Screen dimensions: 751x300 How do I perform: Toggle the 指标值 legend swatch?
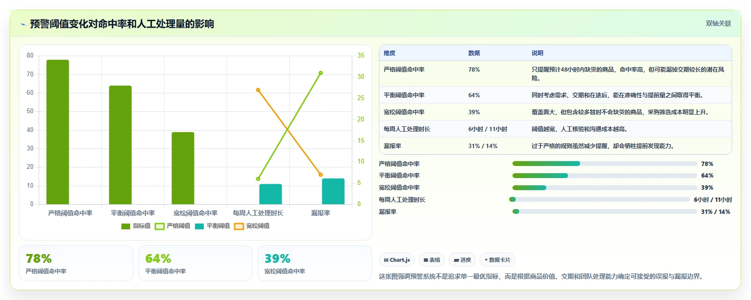coord(126,226)
